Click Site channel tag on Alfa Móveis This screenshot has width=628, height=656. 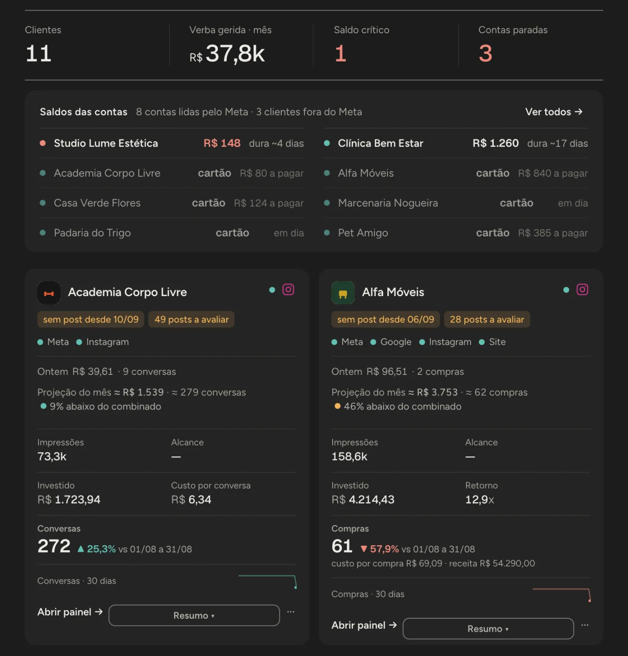click(x=492, y=342)
